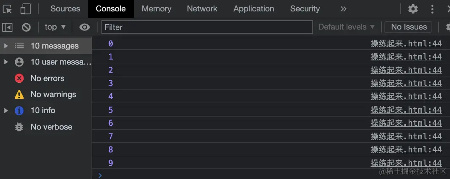Viewport: 450px width, 179px height.
Task: Switch to the Network tab
Action: [202, 9]
